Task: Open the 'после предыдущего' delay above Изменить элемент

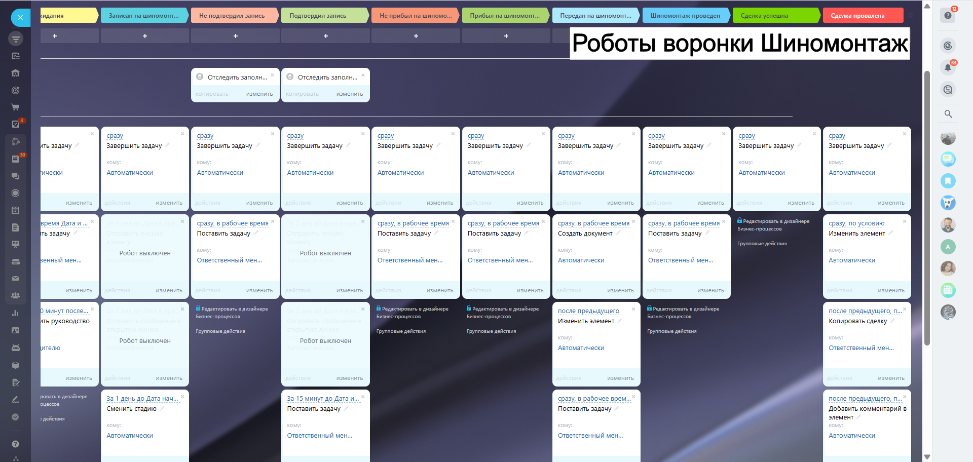Action: [x=588, y=311]
